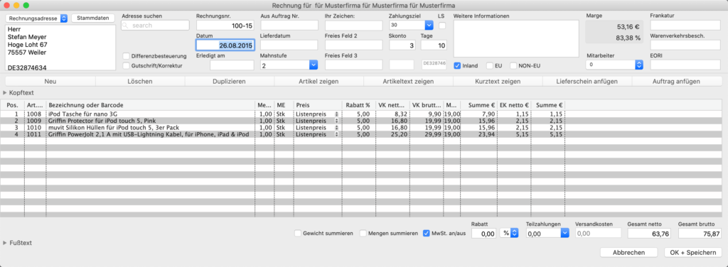Open Listenpreis selector for iPod Tasche row

click(336, 114)
